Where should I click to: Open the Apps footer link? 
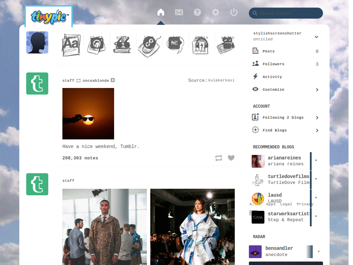pos(271,204)
